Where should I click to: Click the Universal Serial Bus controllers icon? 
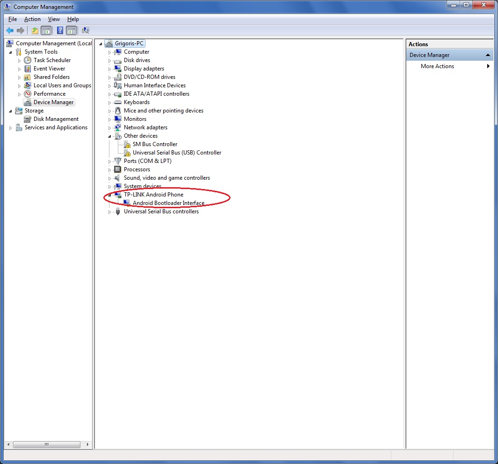(118, 211)
